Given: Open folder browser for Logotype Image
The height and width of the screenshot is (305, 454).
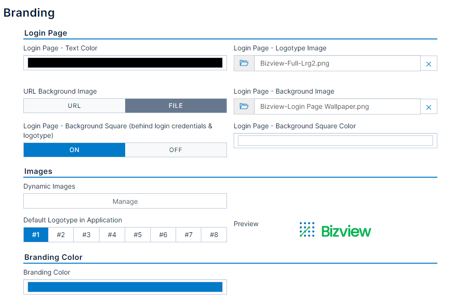Looking at the screenshot, I should 244,63.
